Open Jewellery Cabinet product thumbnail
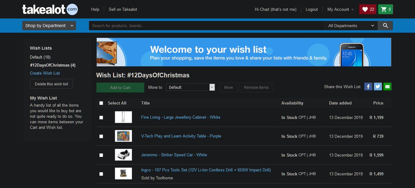 coord(123,117)
